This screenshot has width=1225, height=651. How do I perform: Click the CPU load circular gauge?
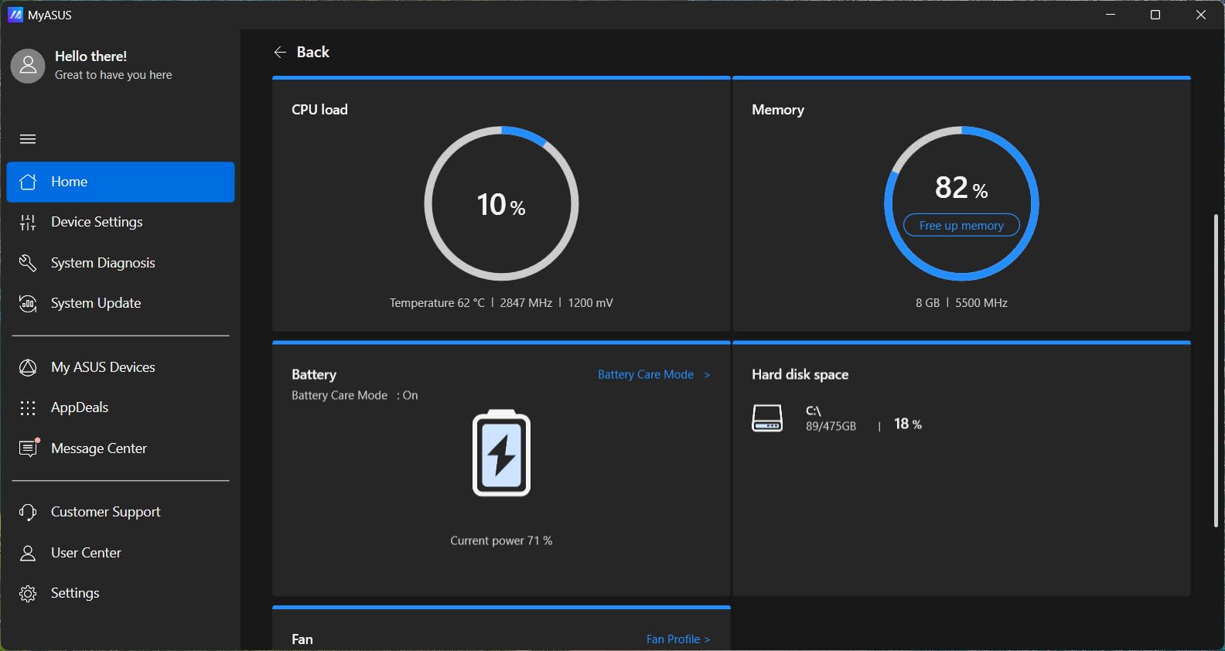coord(501,204)
